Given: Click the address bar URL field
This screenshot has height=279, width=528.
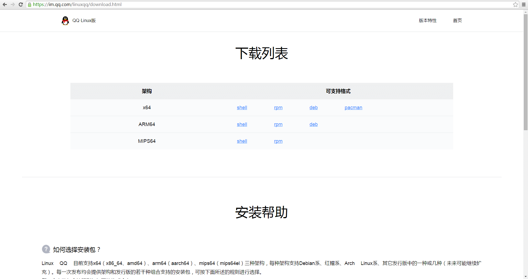Looking at the screenshot, I should pyautogui.click(x=272, y=4).
